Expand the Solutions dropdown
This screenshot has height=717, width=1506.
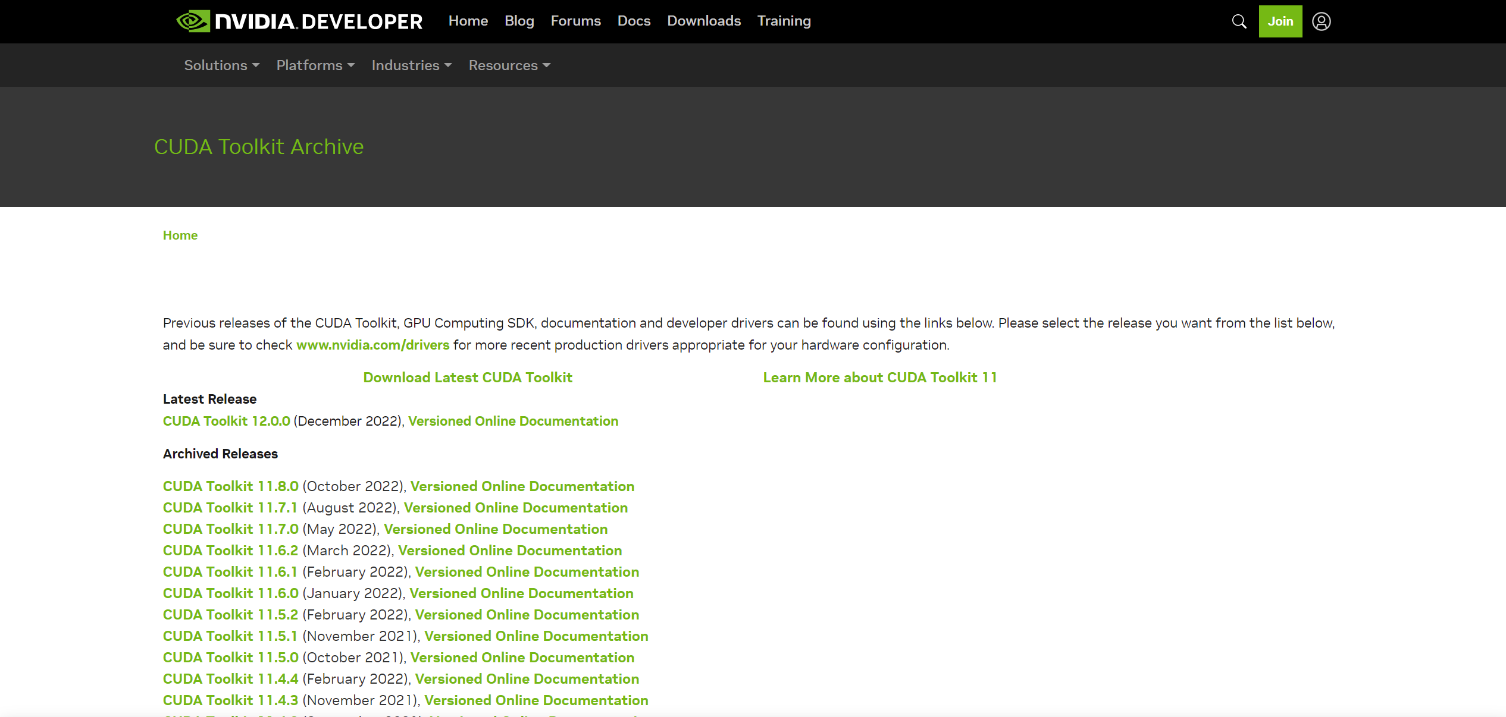pos(221,65)
